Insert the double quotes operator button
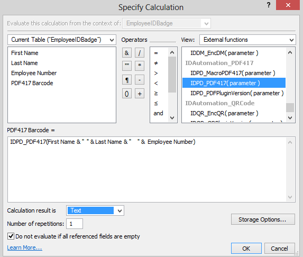The image size is (303, 257). pos(127,66)
